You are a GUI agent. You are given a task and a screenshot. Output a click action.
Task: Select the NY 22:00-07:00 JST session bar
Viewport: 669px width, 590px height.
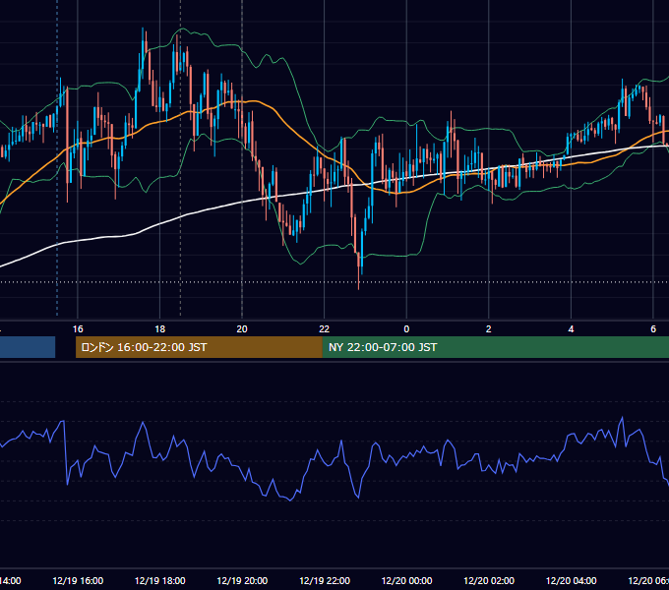(x=496, y=347)
